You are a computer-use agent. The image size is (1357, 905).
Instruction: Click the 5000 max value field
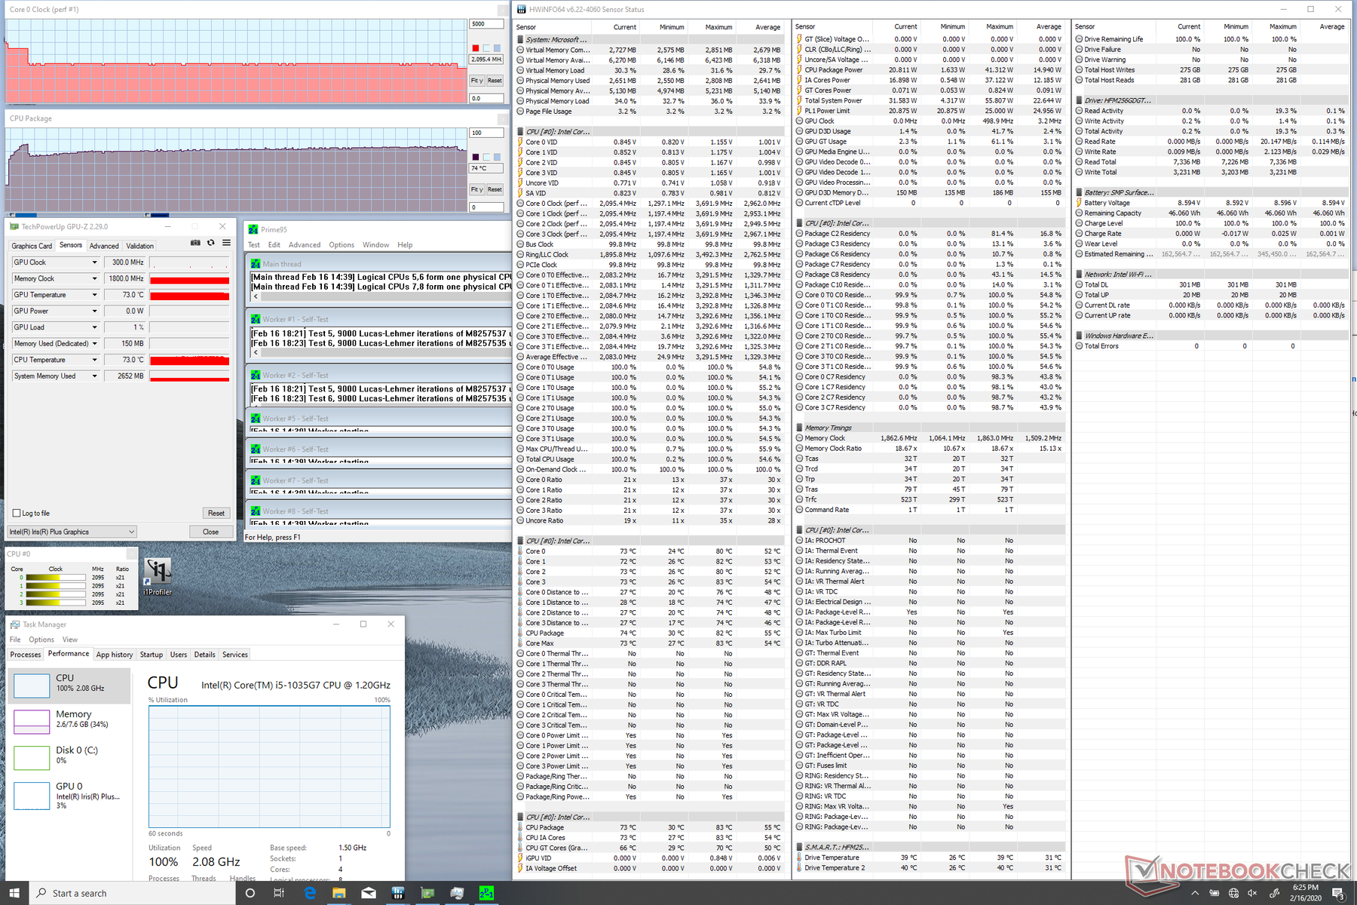(486, 24)
